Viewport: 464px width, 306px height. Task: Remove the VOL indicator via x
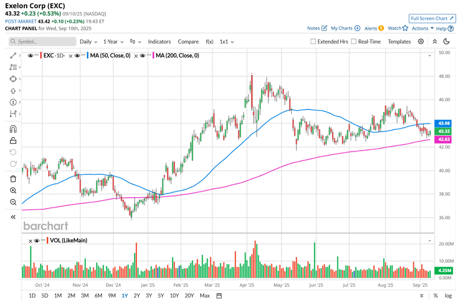click(30, 241)
